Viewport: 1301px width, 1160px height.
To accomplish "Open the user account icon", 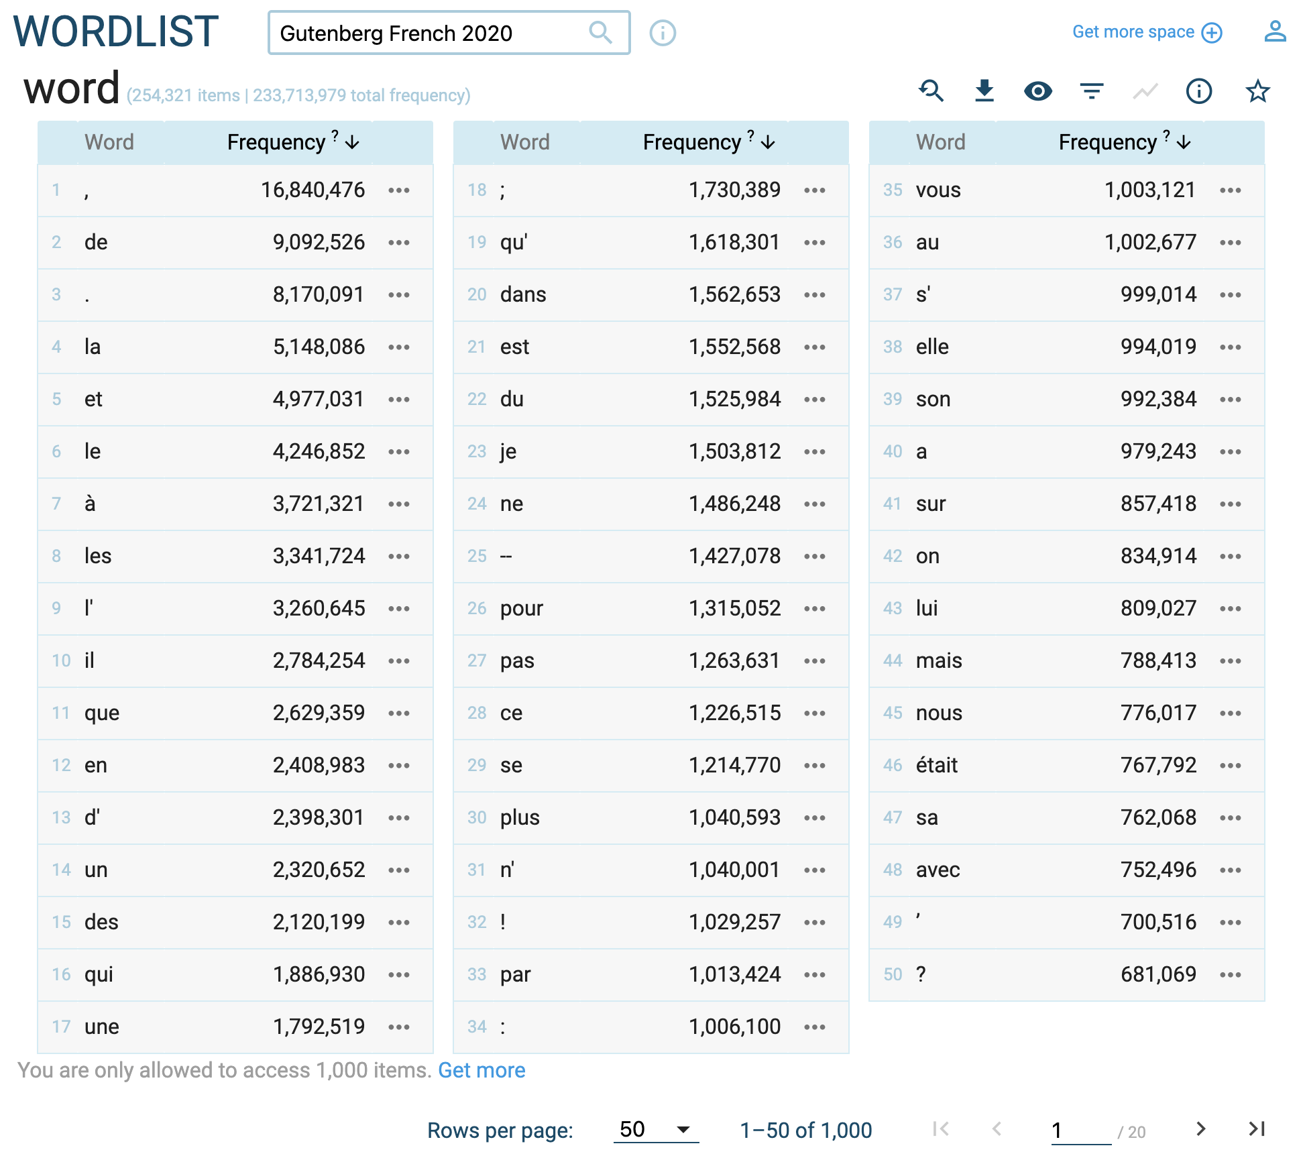I will (x=1275, y=32).
